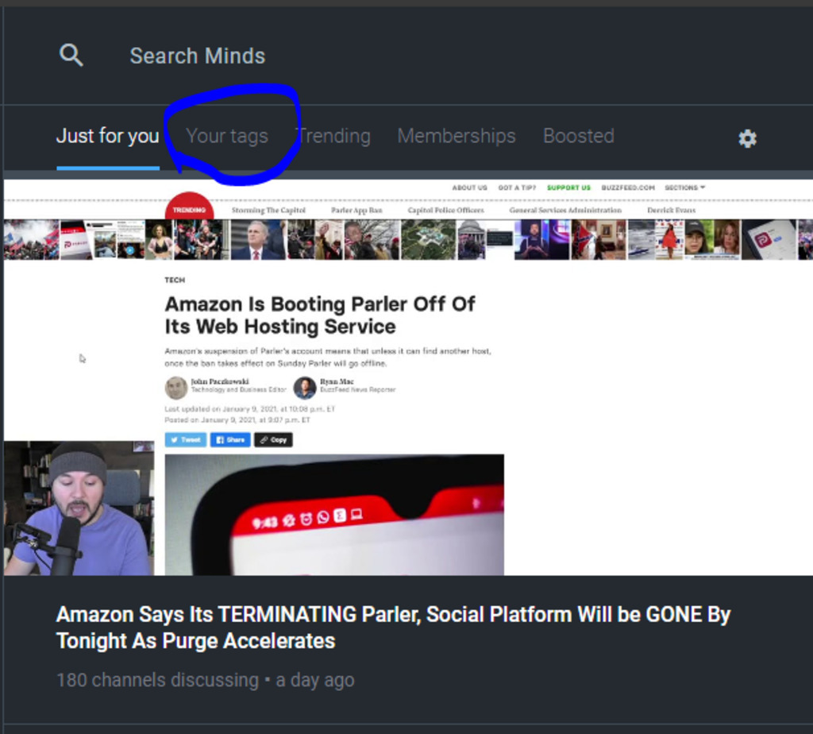813x734 pixels.
Task: Click the black Copy link button
Action: tap(273, 439)
